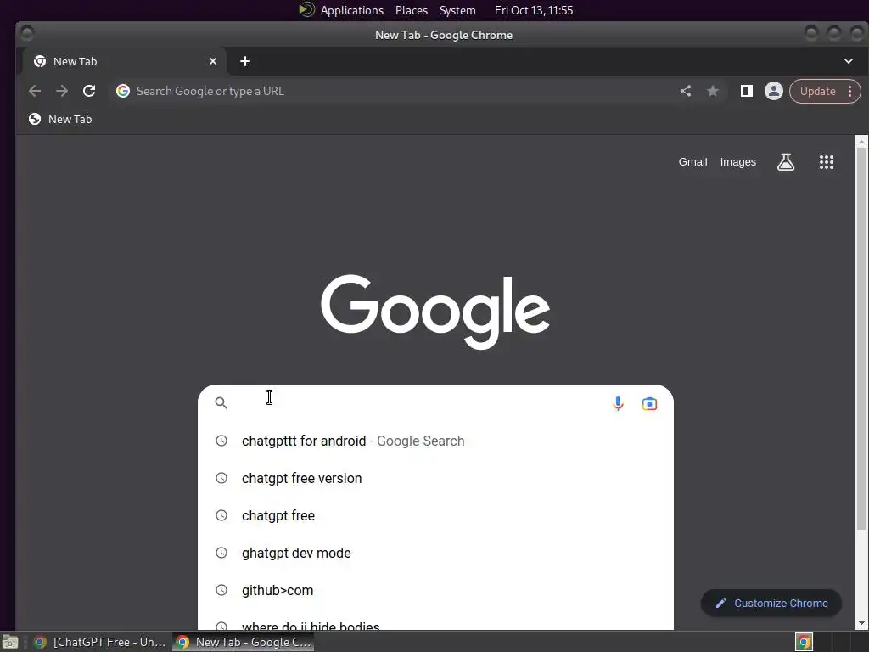Image resolution: width=869 pixels, height=652 pixels.
Task: Open the Google apps grid
Action: [x=827, y=162]
